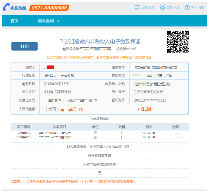210x193 pixels.
Task: Click the 缴款凭证号 label
Action: [71, 49]
